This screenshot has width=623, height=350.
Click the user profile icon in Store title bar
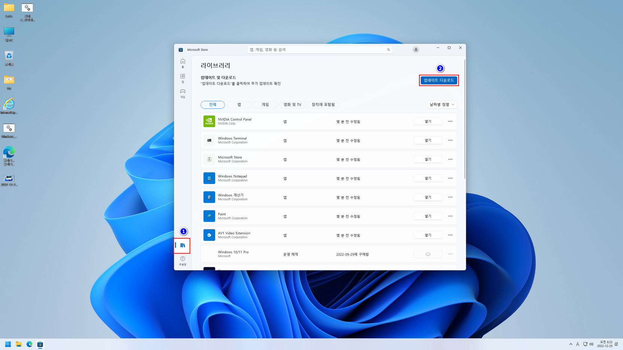click(416, 49)
